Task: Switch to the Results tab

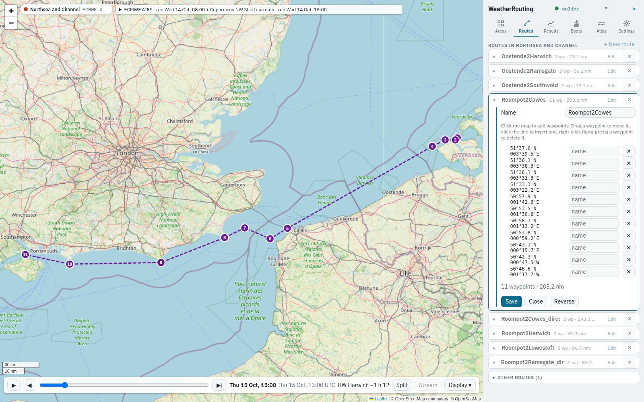Action: coord(551,27)
